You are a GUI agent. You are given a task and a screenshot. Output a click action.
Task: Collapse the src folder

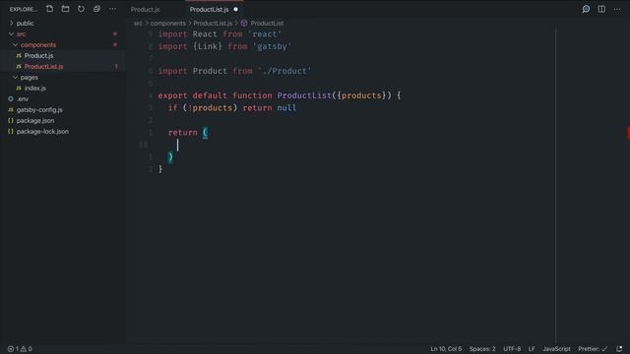point(21,34)
